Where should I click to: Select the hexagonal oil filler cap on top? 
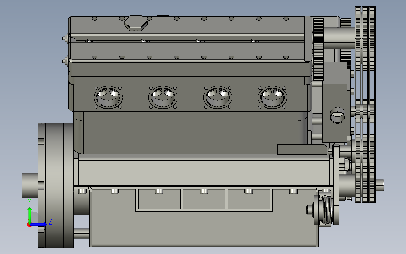[x=136, y=23]
